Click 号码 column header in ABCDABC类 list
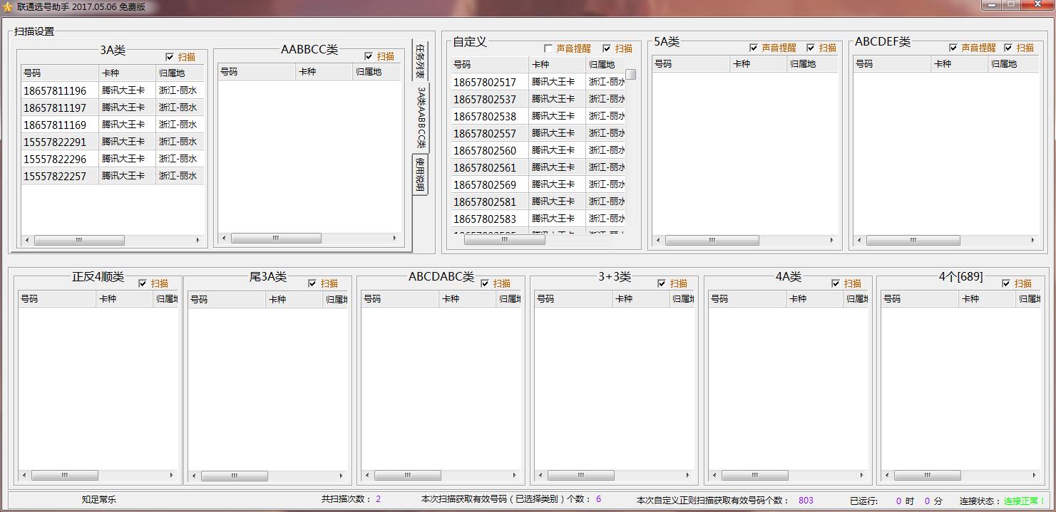 pos(401,299)
